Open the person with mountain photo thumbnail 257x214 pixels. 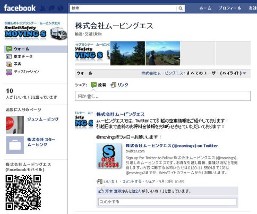163,53
